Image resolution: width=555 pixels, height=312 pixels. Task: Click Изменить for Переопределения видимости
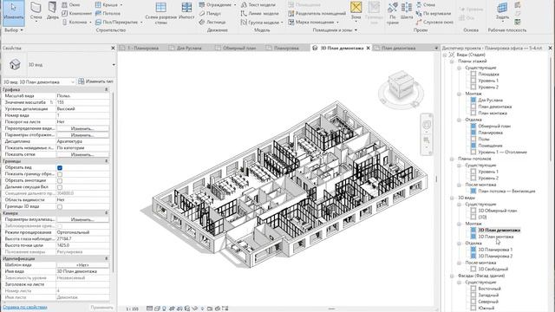pyautogui.click(x=82, y=128)
